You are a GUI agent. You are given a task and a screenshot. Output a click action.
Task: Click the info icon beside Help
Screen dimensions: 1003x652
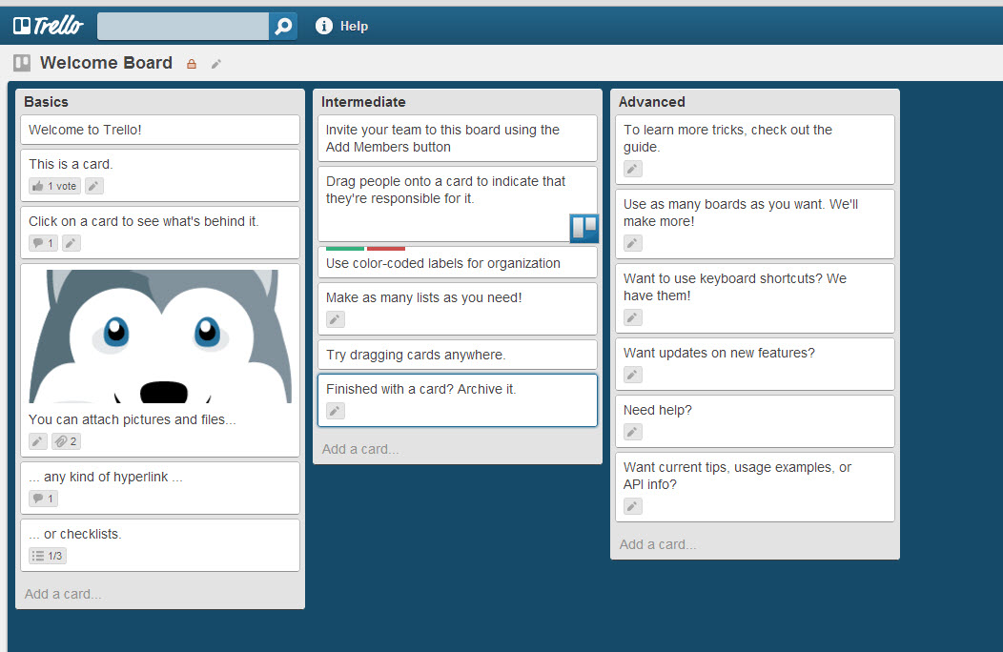[x=324, y=26]
